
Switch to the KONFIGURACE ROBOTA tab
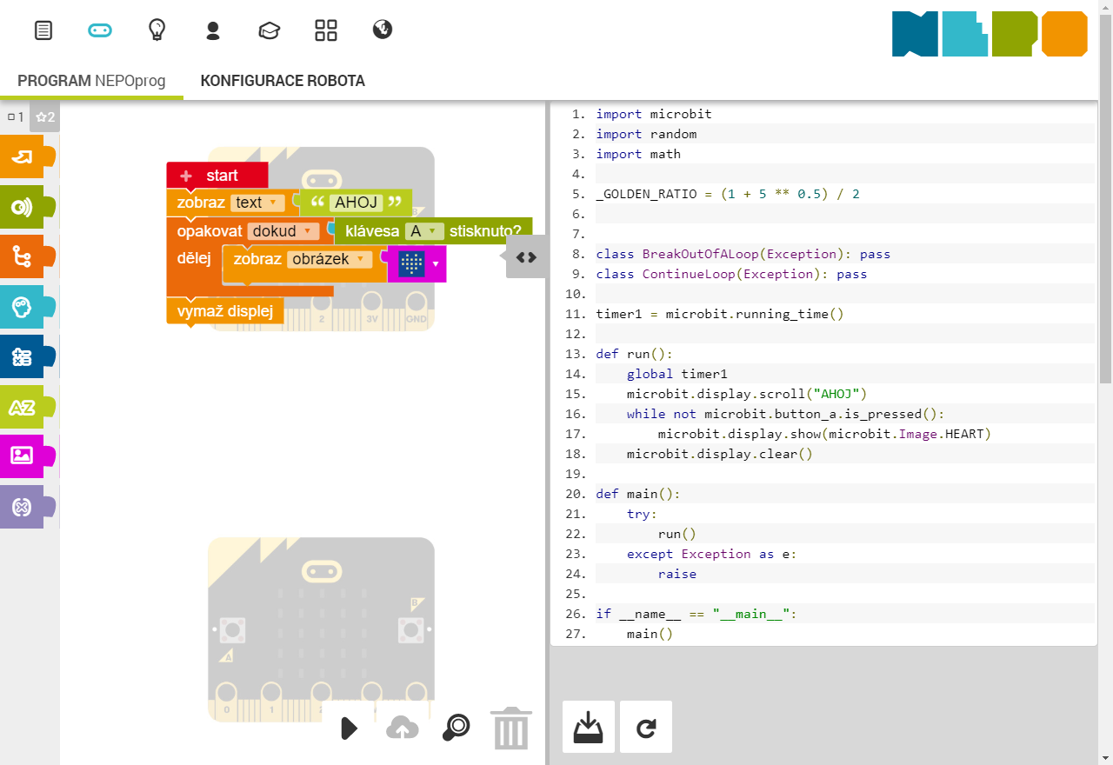tap(282, 80)
